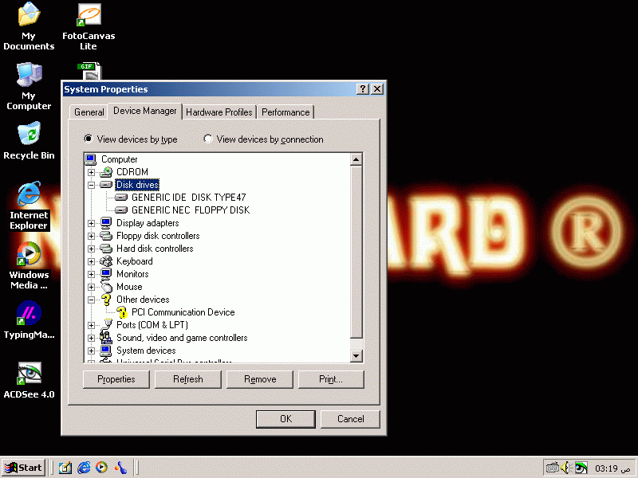
Task: Click the Disk drives category icon
Action: tap(106, 185)
